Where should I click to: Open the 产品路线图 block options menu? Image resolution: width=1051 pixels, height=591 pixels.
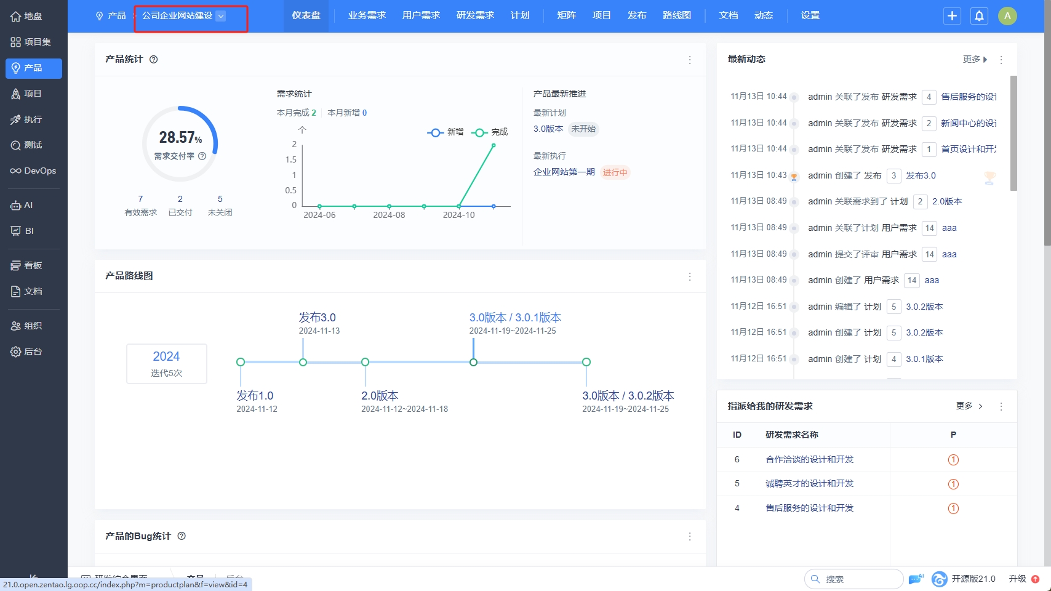pyautogui.click(x=689, y=276)
